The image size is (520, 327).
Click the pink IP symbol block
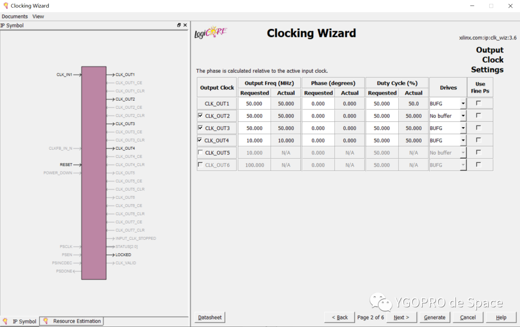pyautogui.click(x=94, y=173)
